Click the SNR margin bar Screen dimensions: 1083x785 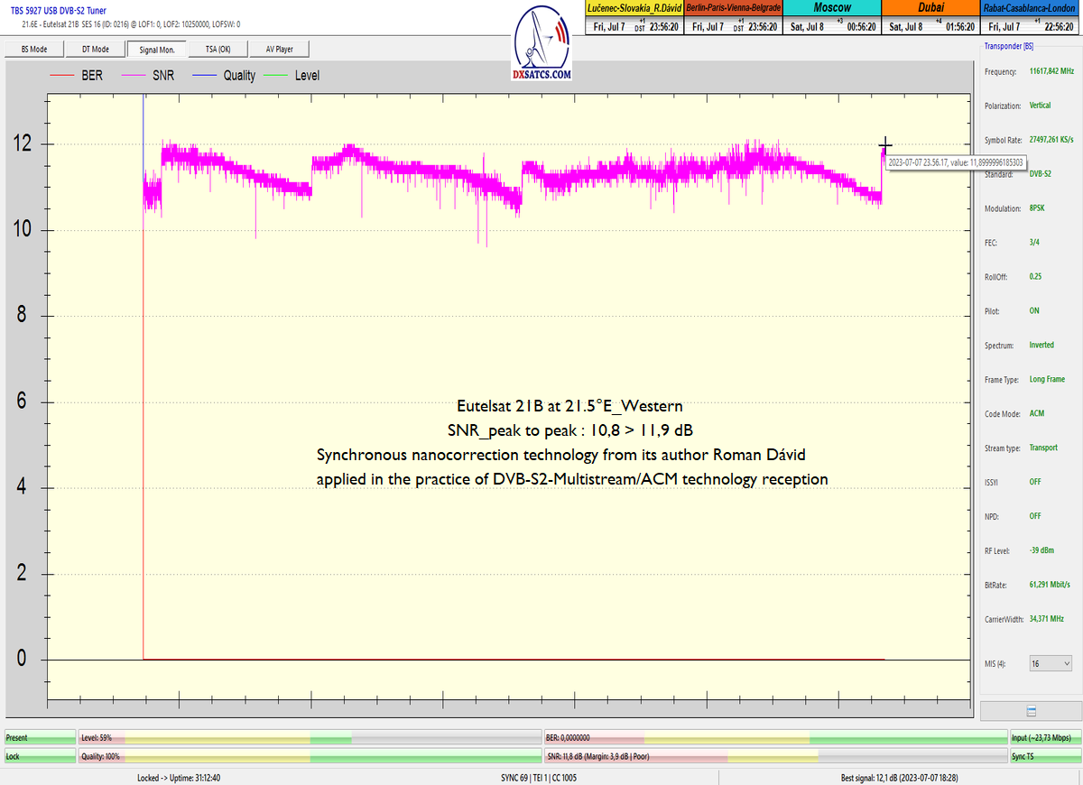click(773, 756)
